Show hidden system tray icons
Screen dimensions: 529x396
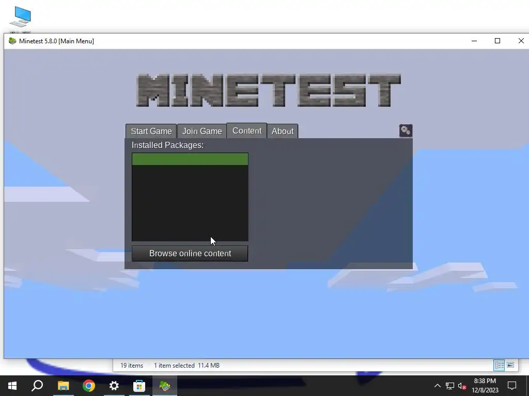click(437, 386)
